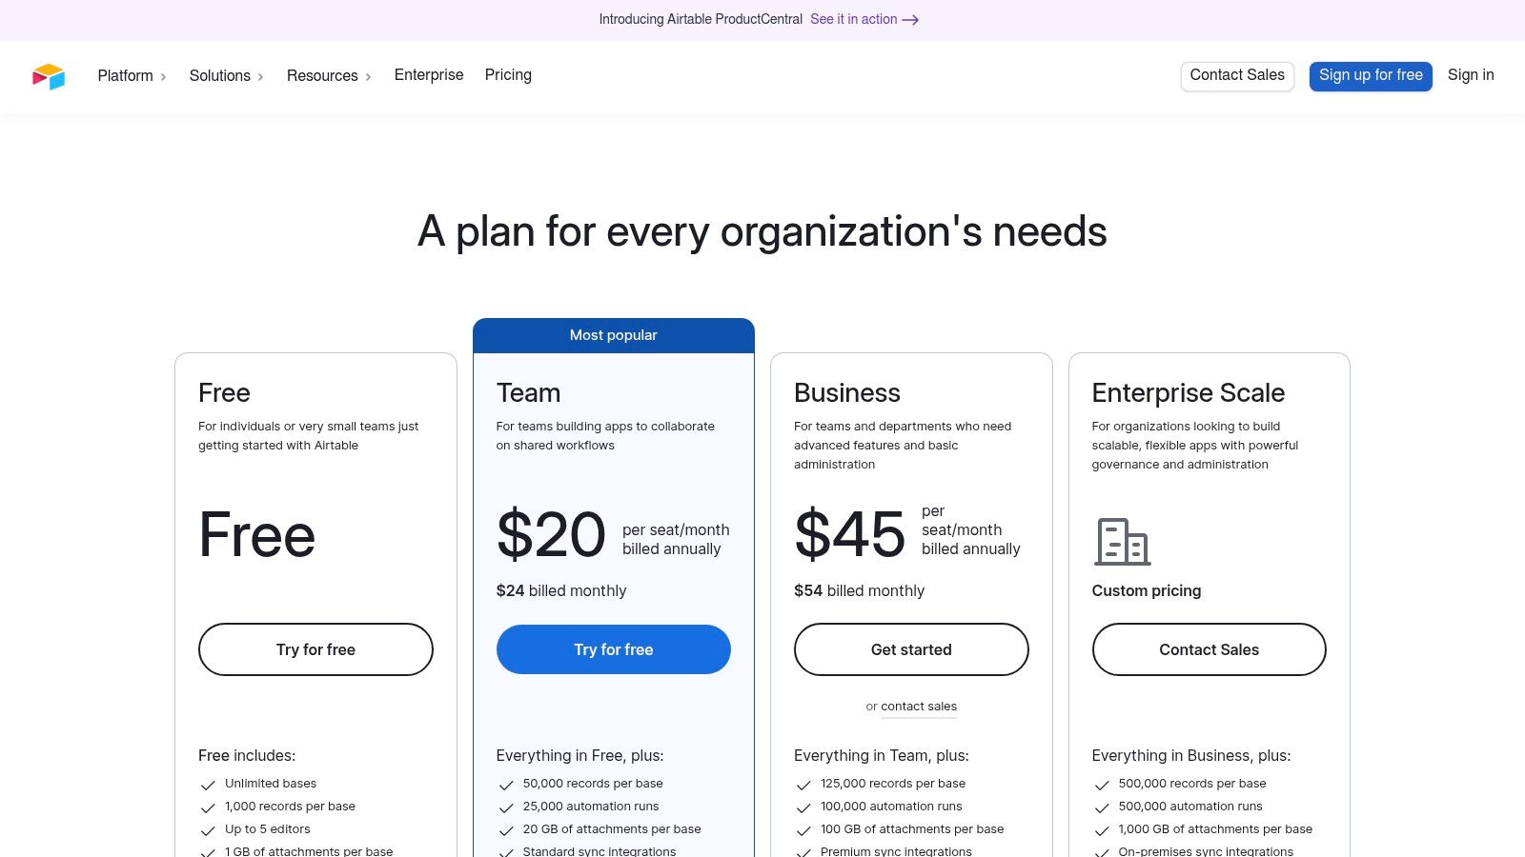The image size is (1525, 857).
Task: Click the Business plan title
Action: click(x=847, y=393)
